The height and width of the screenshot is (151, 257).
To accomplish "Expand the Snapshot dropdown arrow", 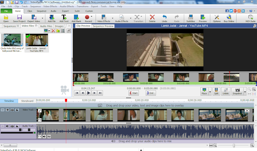I will pyautogui.click(x=245, y=92).
